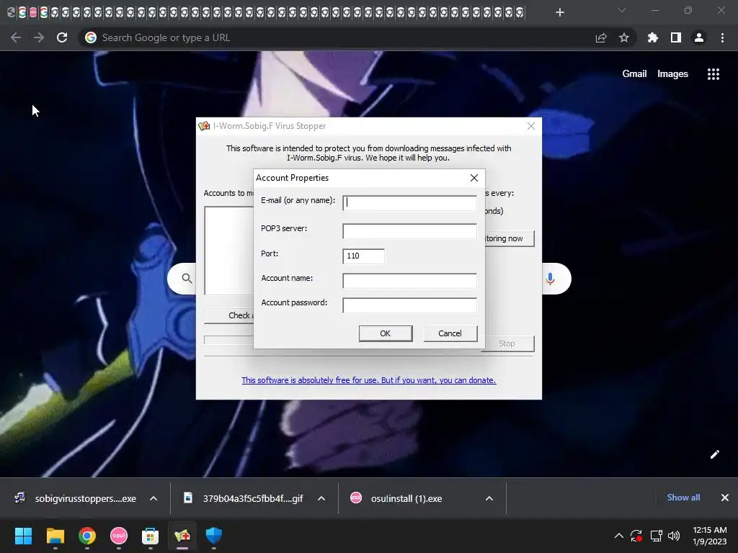Switch to Chrome in the taskbar
The width and height of the screenshot is (738, 553).
coord(87,536)
